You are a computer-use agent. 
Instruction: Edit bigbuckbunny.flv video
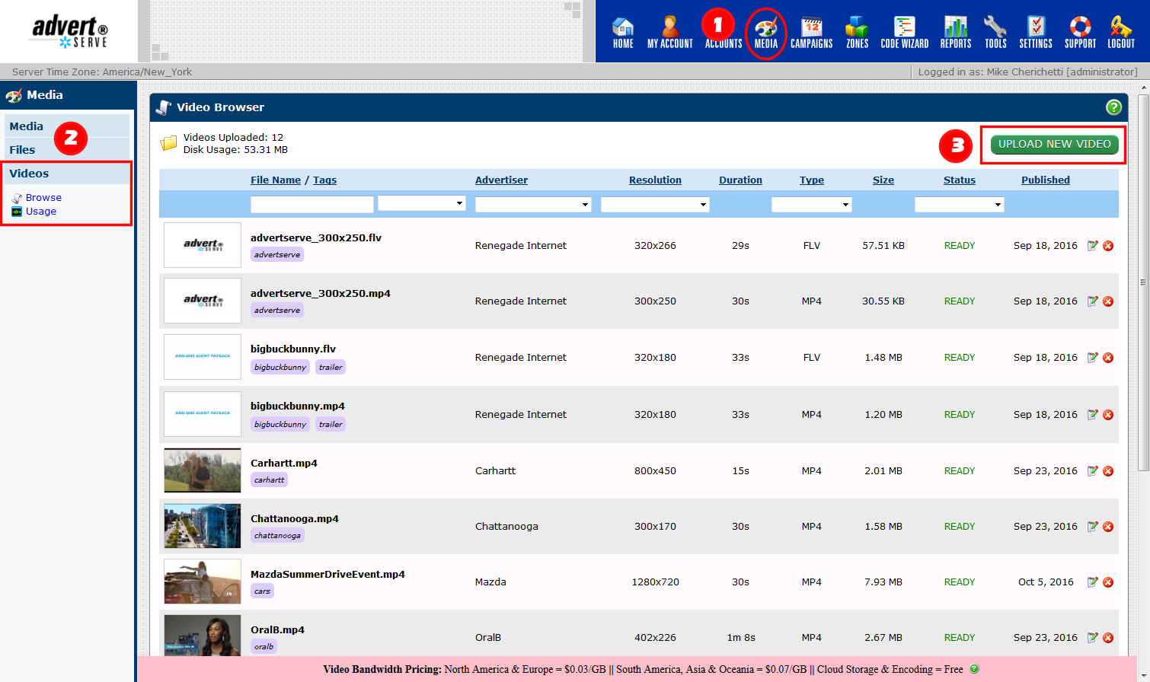[1093, 358]
